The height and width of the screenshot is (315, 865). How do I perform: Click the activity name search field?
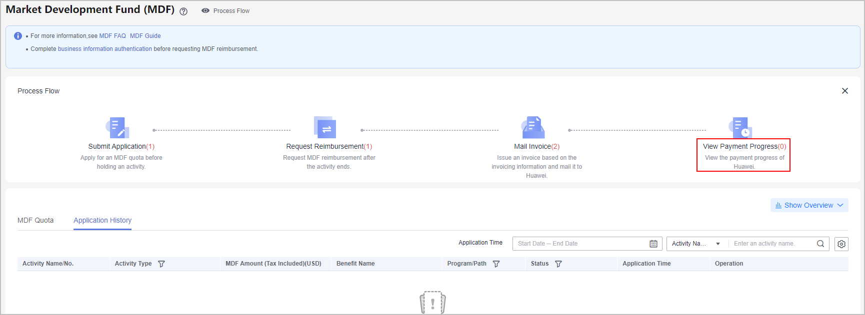[772, 244]
